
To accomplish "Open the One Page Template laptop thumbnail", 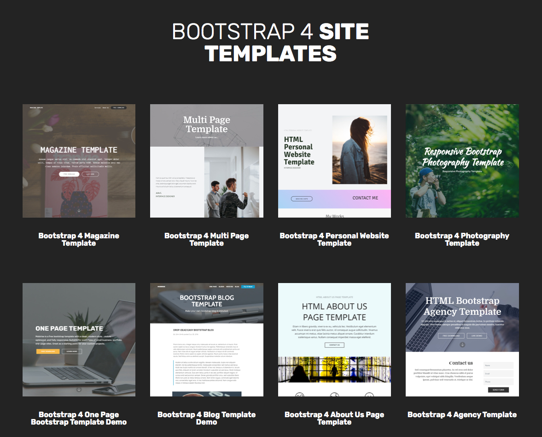I will pyautogui.click(x=79, y=340).
